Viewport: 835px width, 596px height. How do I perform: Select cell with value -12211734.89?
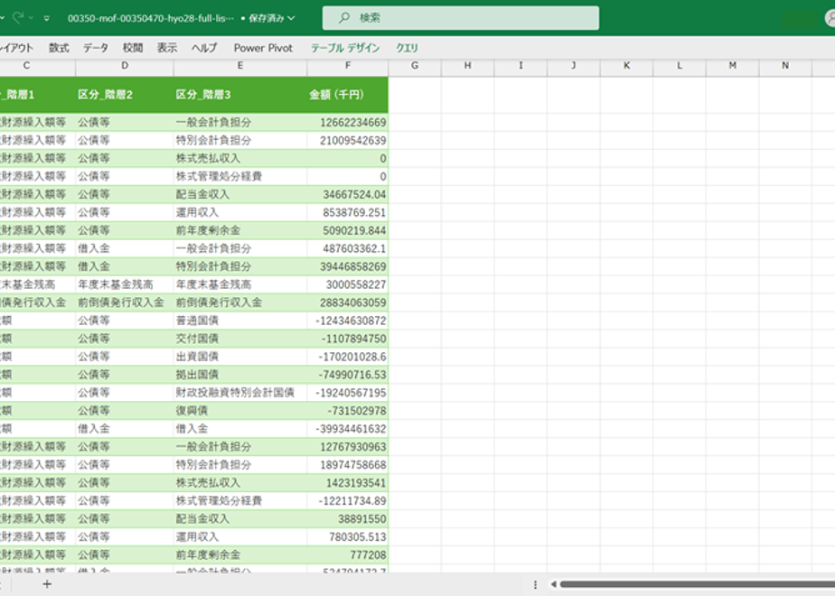pyautogui.click(x=348, y=501)
